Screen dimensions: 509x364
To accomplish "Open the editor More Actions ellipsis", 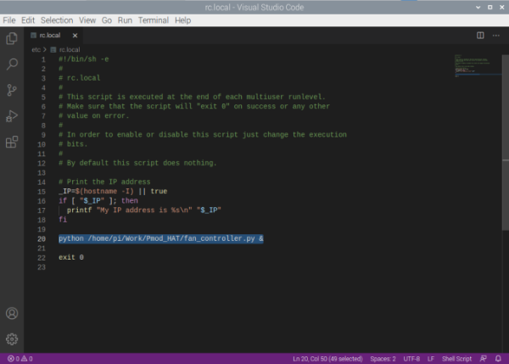I will (x=496, y=36).
